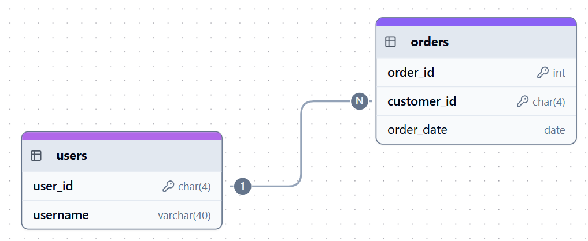Click the 1 cardinality marker
The image size is (588, 241).
[243, 186]
